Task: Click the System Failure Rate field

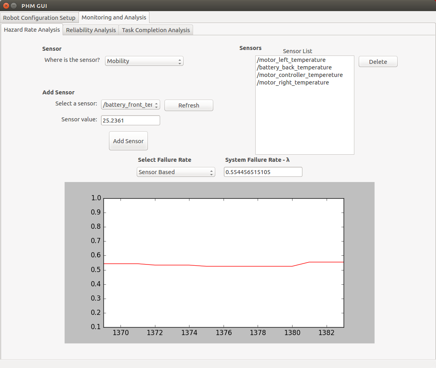Action: [x=263, y=172]
